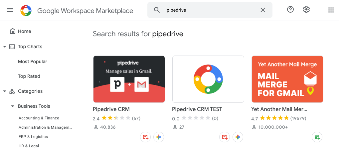Viewport: 339px width, 150px height.
Task: Open the Google apps grid
Action: coord(331,10)
